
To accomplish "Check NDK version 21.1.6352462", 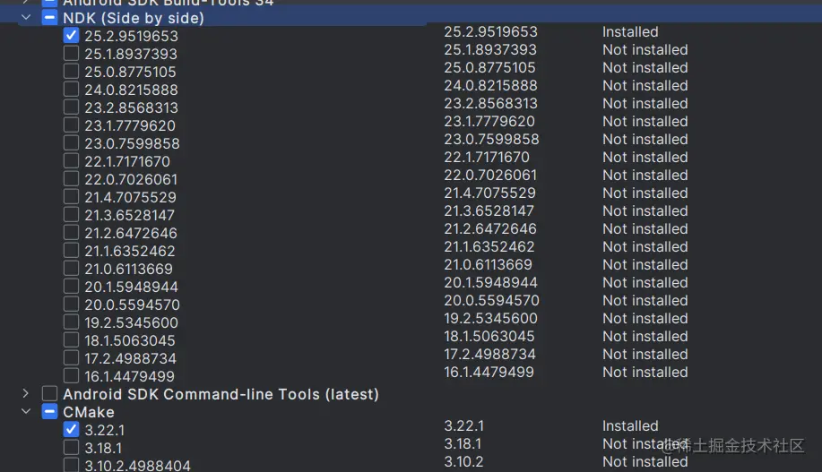I will 72,250.
